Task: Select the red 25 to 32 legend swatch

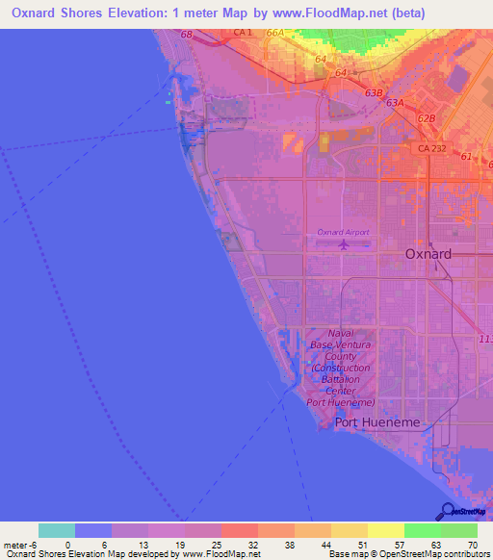Action: point(240,530)
